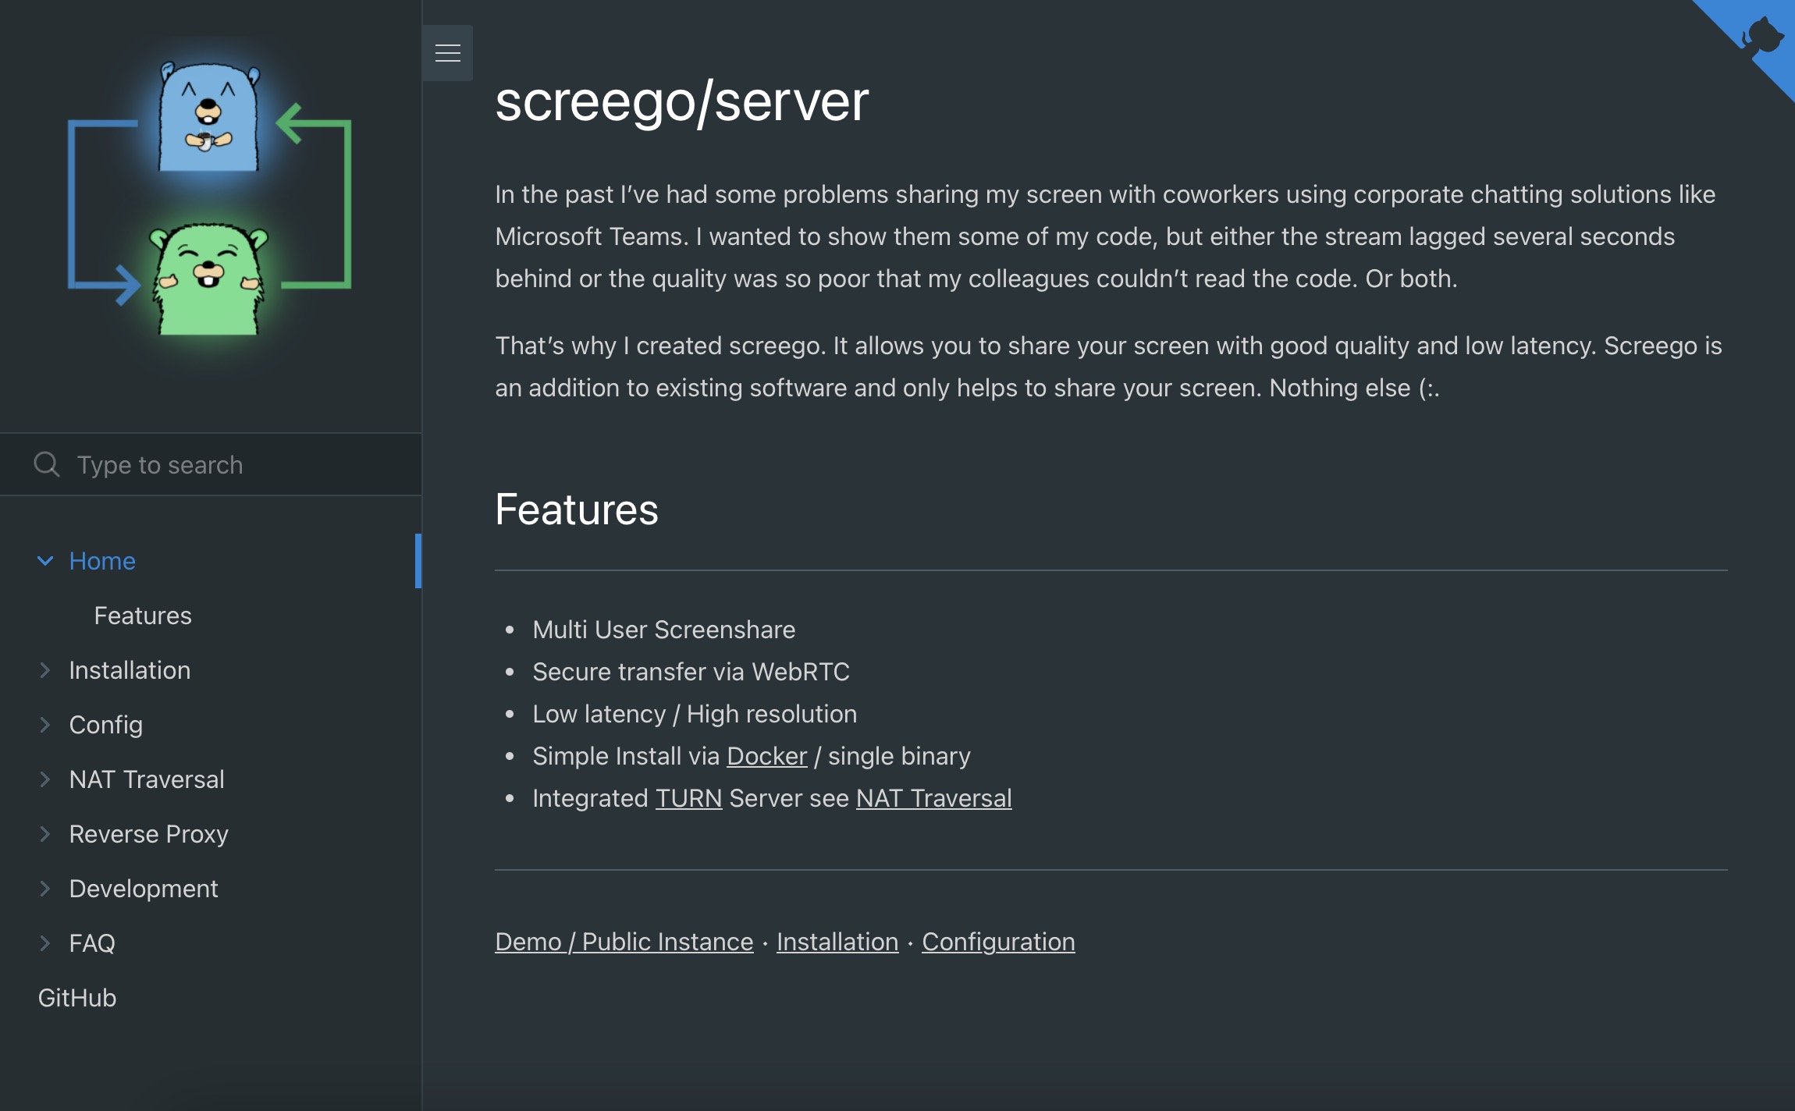Open the NAT Traversal link in features
Image resolution: width=1795 pixels, height=1111 pixels.
click(x=933, y=798)
